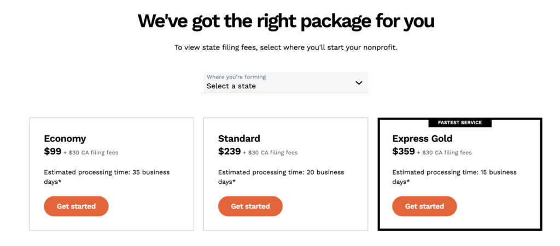Click the $359 Express Gold price
Screen dimensions: 560x246
(x=403, y=152)
